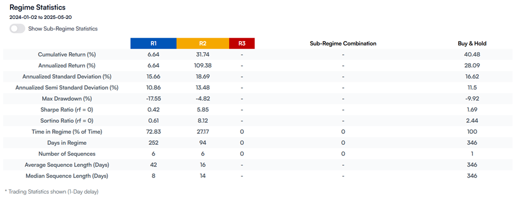Toggle Show Sub-Regime Statistics switch
This screenshot has height=197, width=516.
(x=17, y=28)
